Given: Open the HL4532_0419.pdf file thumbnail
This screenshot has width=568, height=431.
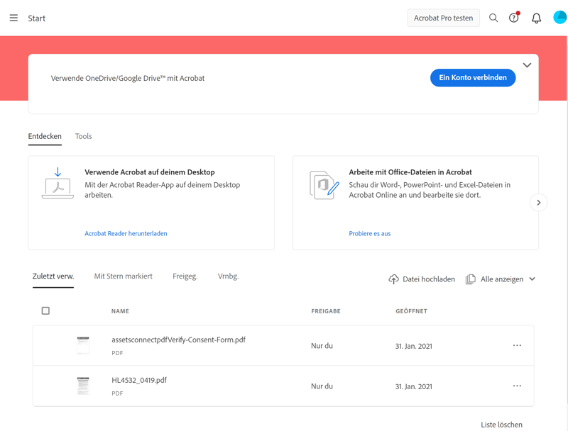Looking at the screenshot, I should click(83, 386).
